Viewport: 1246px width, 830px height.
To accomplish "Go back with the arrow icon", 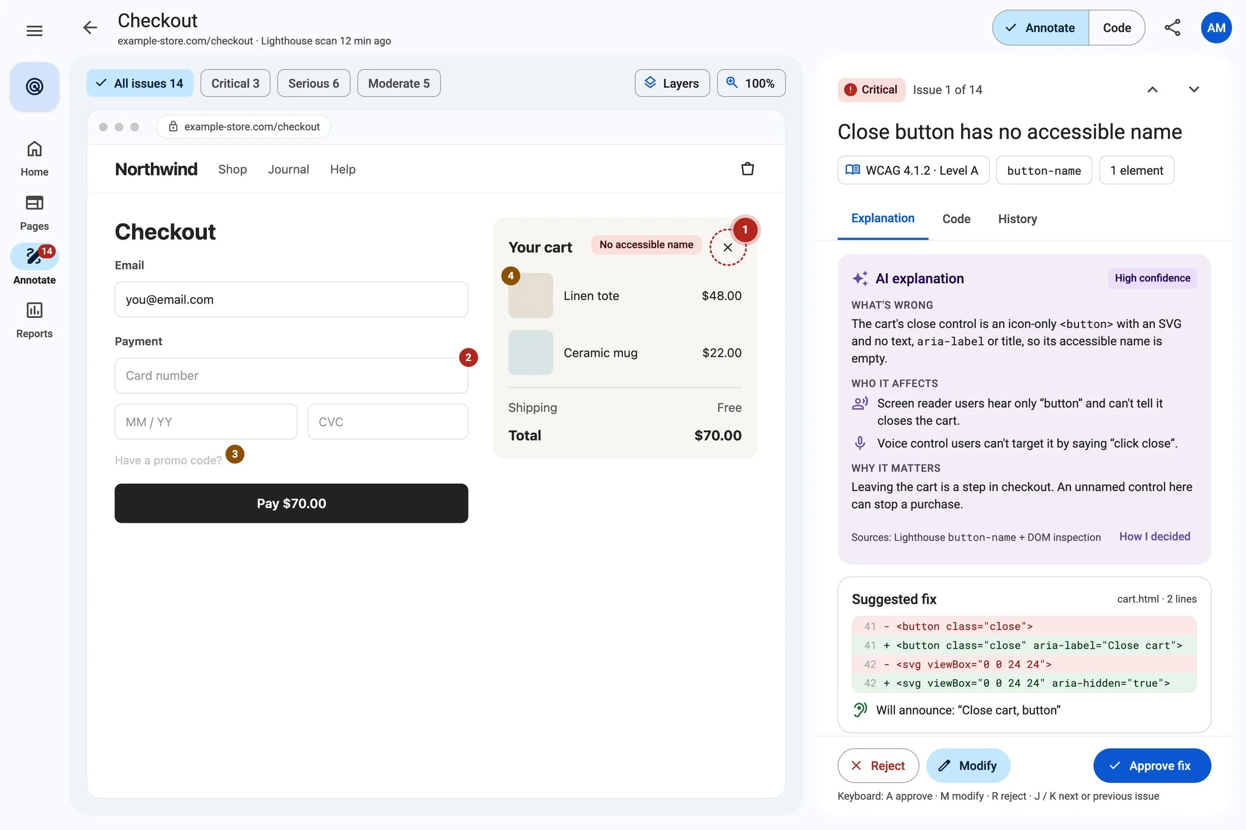I will click(90, 27).
